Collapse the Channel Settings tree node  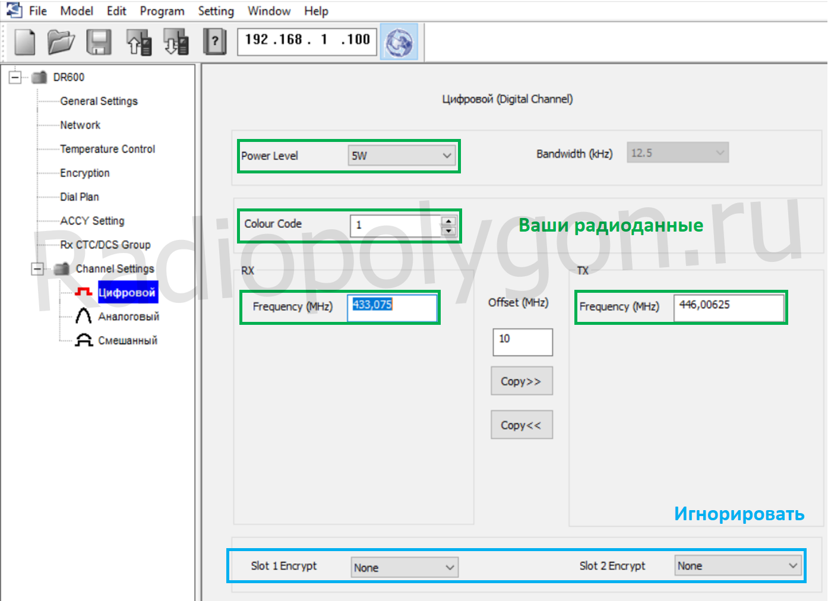pyautogui.click(x=37, y=269)
